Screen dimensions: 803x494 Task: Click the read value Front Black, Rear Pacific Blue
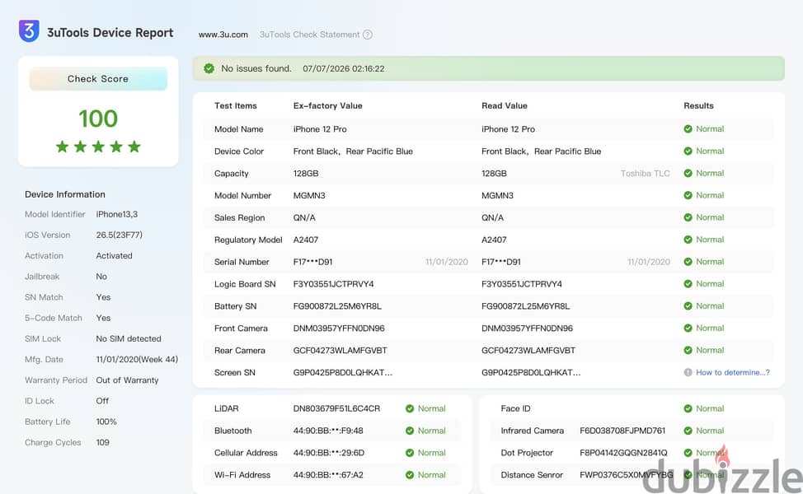click(x=541, y=151)
